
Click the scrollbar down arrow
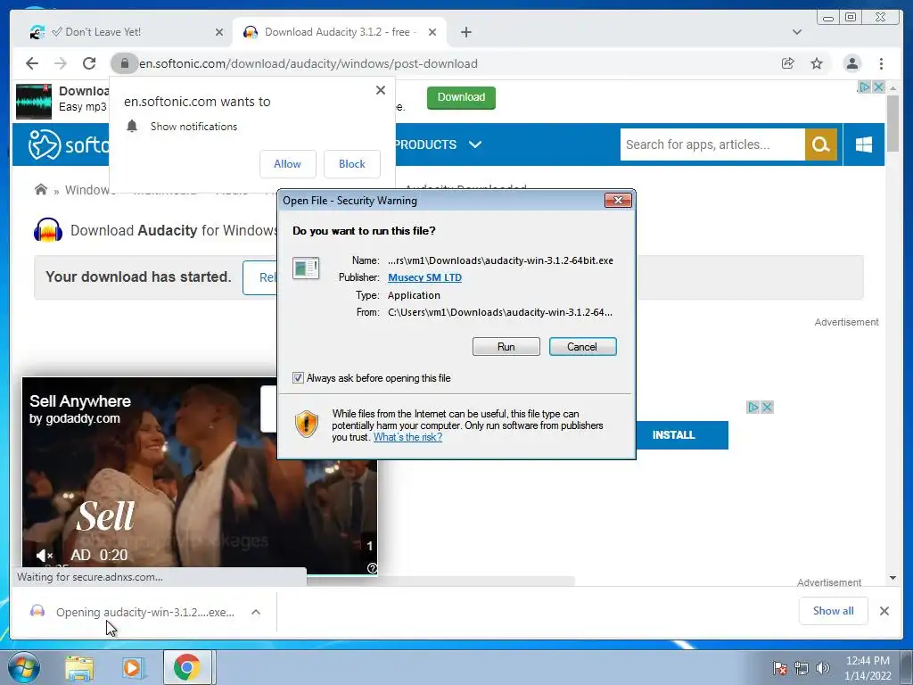pos(892,578)
